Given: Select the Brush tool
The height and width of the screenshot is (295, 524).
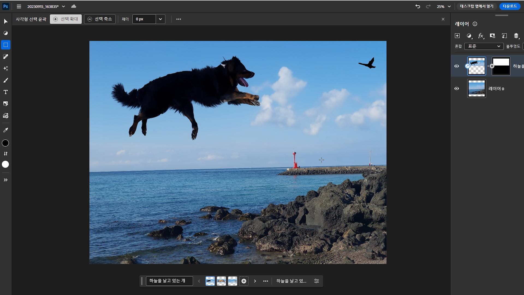Looking at the screenshot, I should point(5,80).
